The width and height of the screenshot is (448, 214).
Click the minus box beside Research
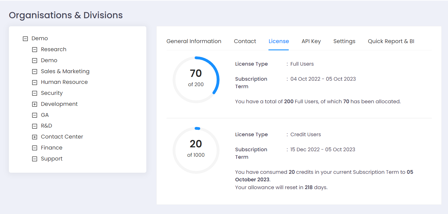[34, 49]
